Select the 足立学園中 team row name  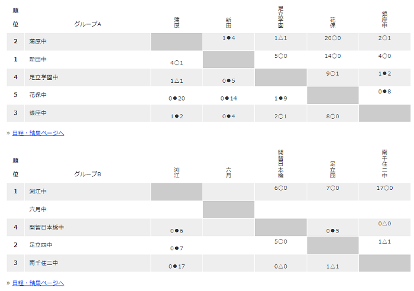[44, 77]
